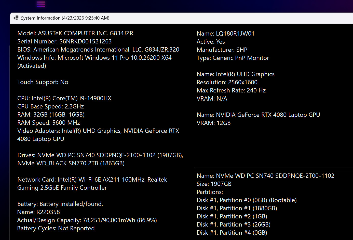Image resolution: width=353 pixels, height=240 pixels.
Task: Select the 'Partition #0 (0GB) (Bootable)' line
Action: (x=247, y=200)
